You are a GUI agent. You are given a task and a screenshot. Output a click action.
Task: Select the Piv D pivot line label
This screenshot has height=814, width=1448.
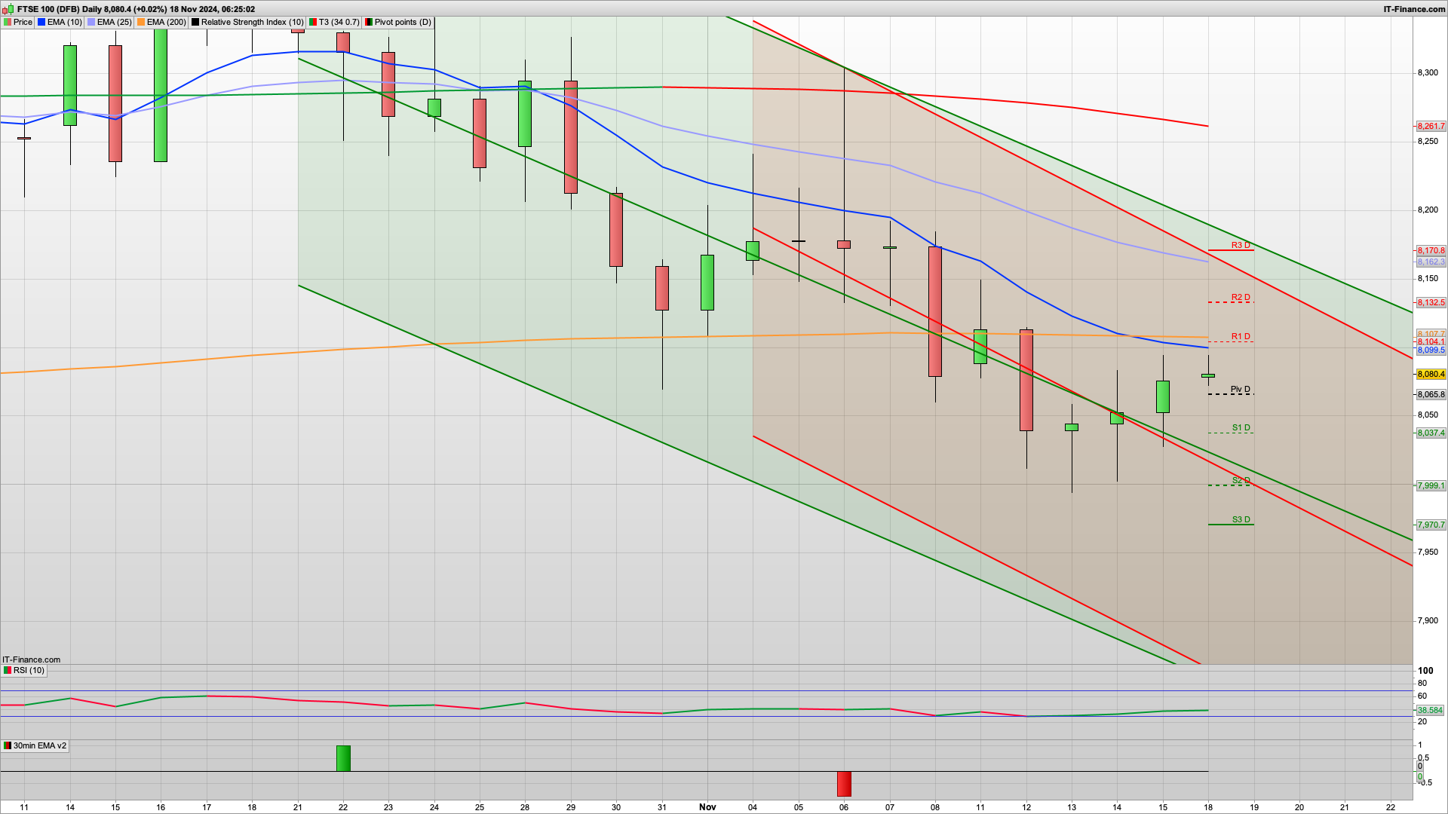click(1241, 390)
